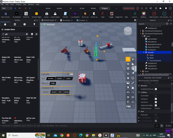Image resolution: width=173 pixels, height=138 pixels.
Task: Switch to the Model ribbon tab
Action: (x=93, y=8)
